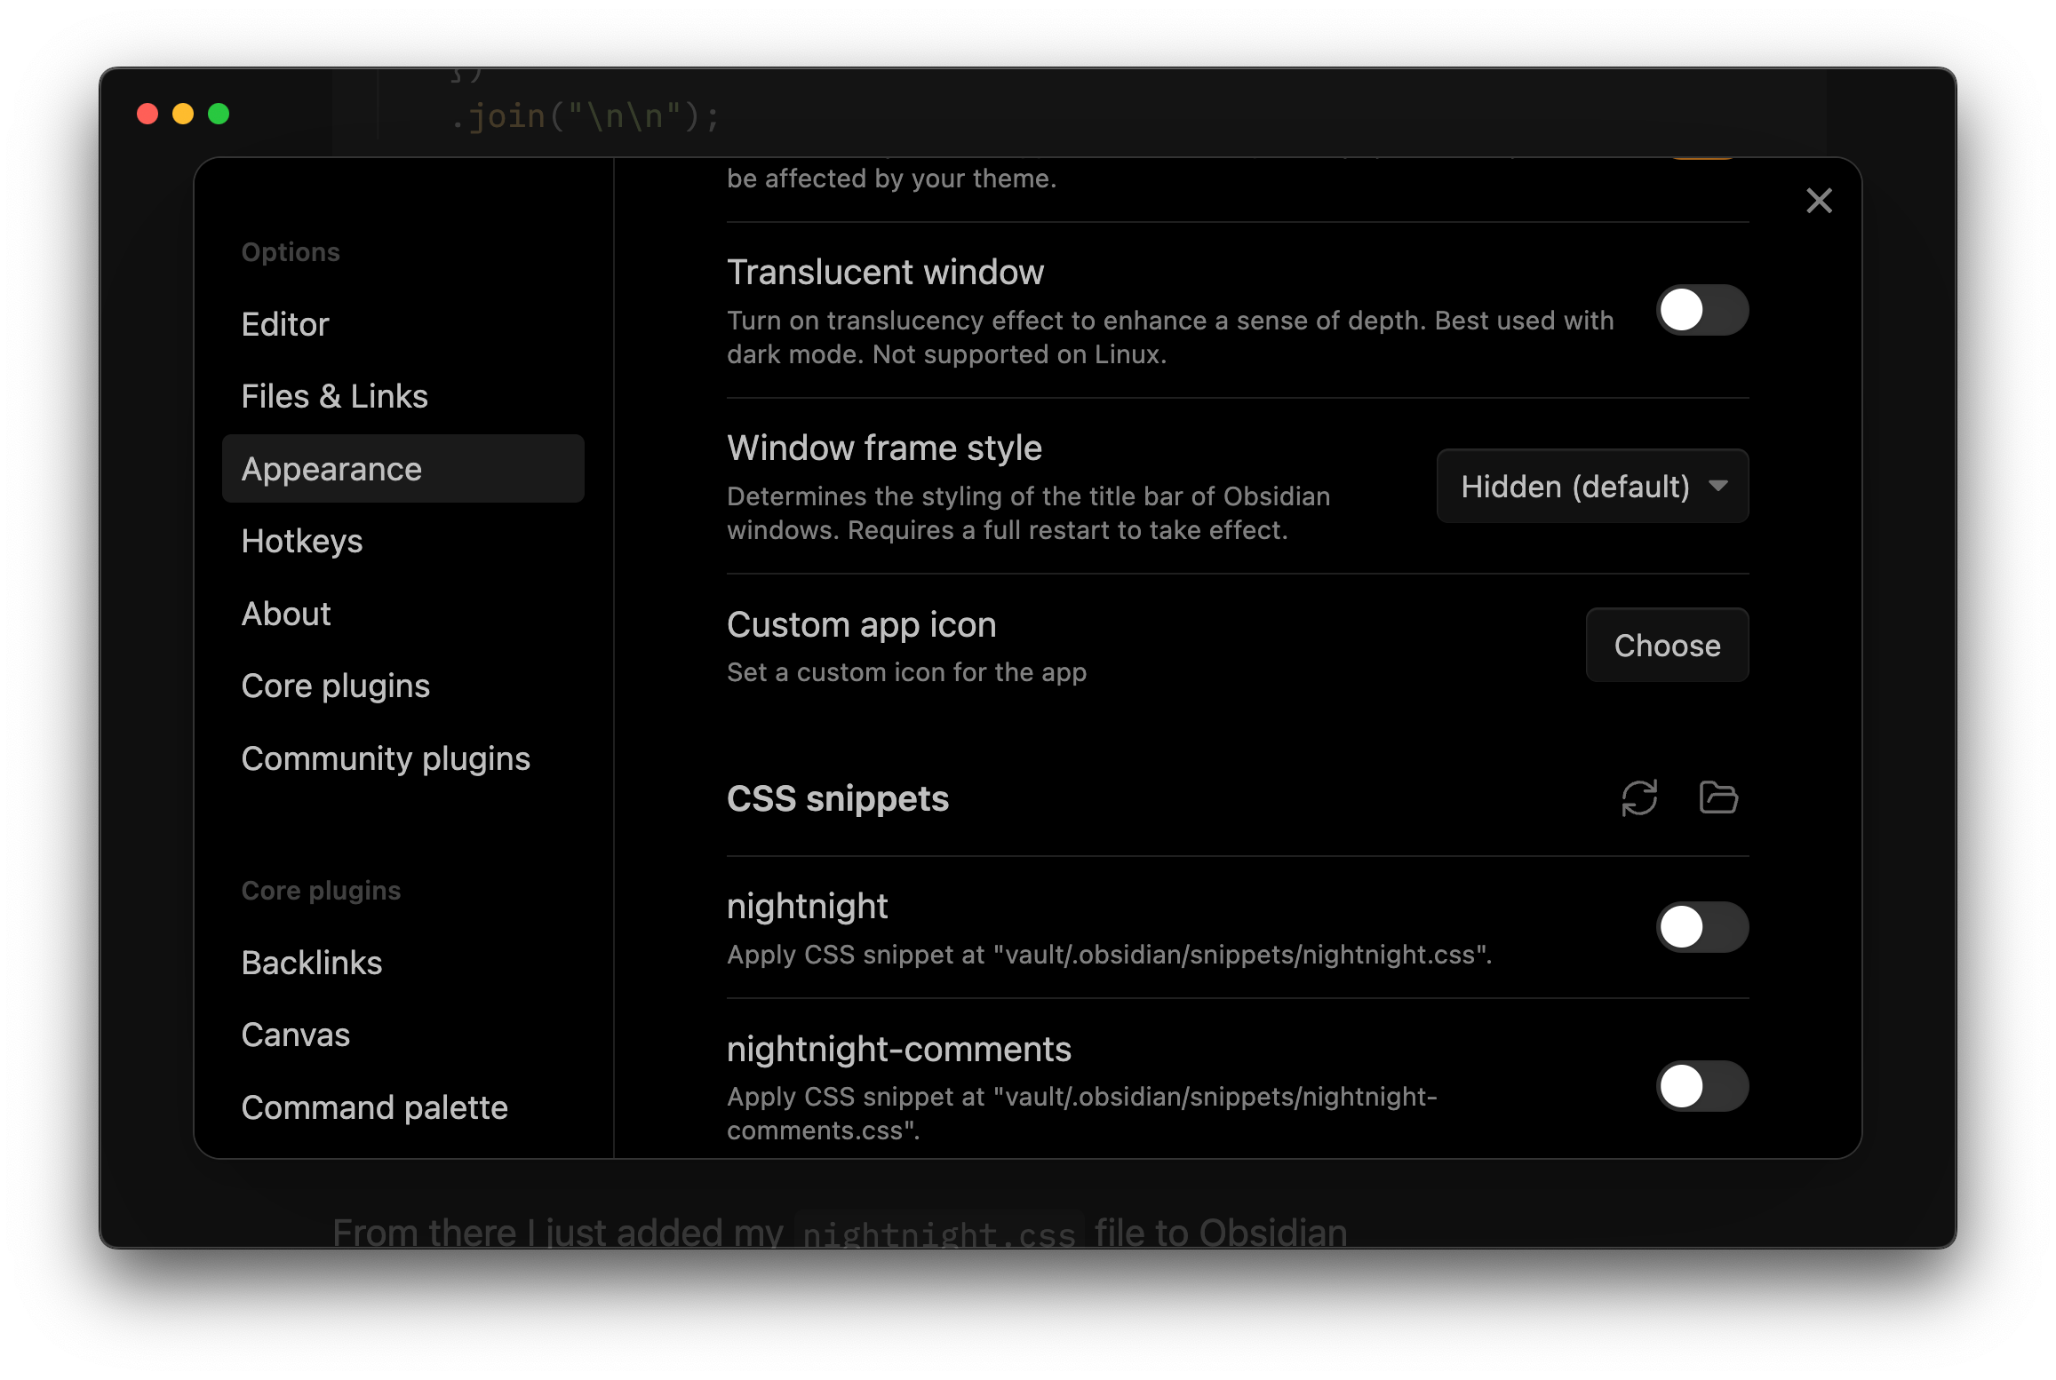The height and width of the screenshot is (1380, 2056).
Task: Click the "CSS snippets" heading
Action: pos(838,798)
